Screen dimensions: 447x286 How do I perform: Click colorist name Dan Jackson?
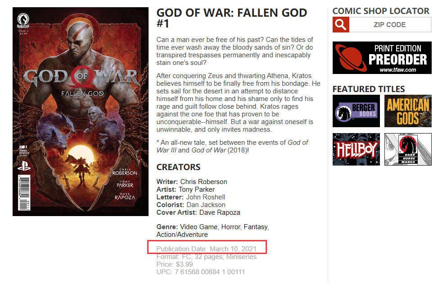pos(206,205)
